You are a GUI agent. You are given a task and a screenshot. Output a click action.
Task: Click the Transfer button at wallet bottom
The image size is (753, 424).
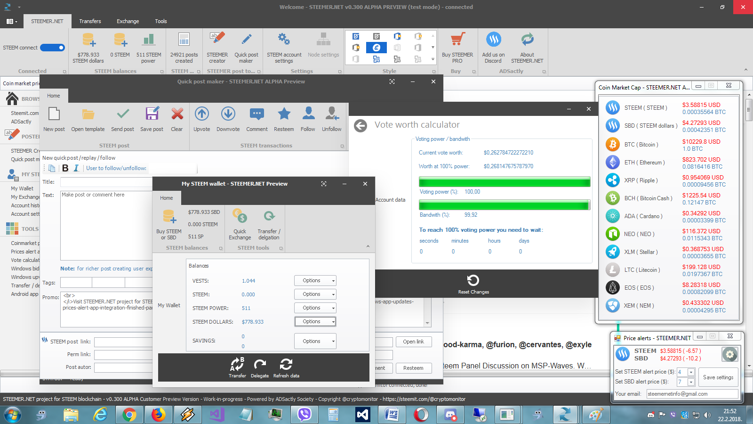coord(237,367)
